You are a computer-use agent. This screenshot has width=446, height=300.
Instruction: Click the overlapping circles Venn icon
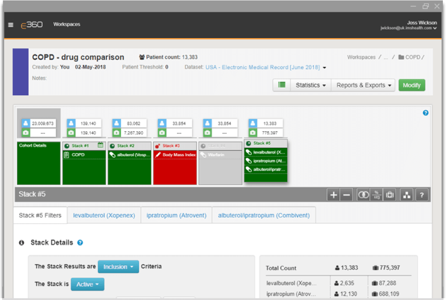tap(363, 195)
